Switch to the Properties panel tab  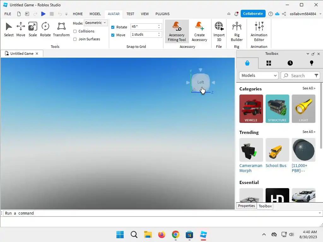coord(246,206)
